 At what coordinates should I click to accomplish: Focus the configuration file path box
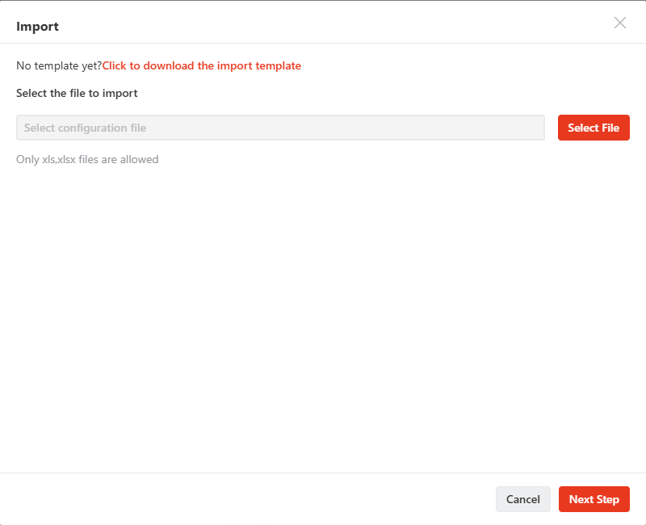tap(280, 128)
